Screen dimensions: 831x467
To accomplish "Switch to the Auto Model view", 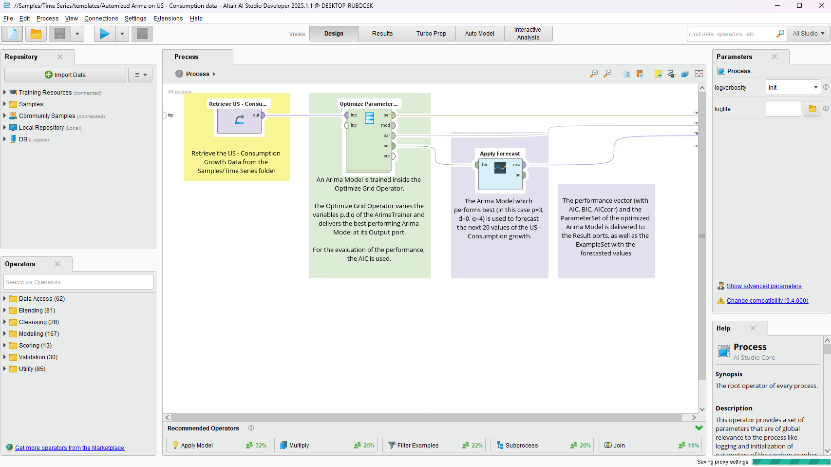I will [480, 34].
